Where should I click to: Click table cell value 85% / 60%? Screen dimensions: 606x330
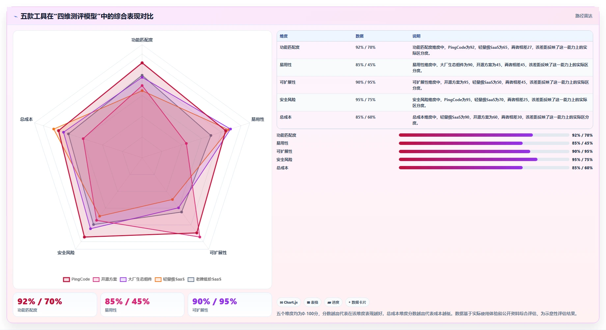pyautogui.click(x=366, y=117)
